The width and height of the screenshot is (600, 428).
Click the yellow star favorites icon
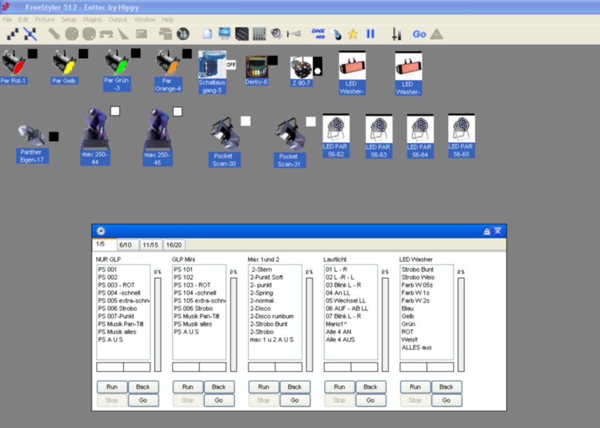(353, 34)
